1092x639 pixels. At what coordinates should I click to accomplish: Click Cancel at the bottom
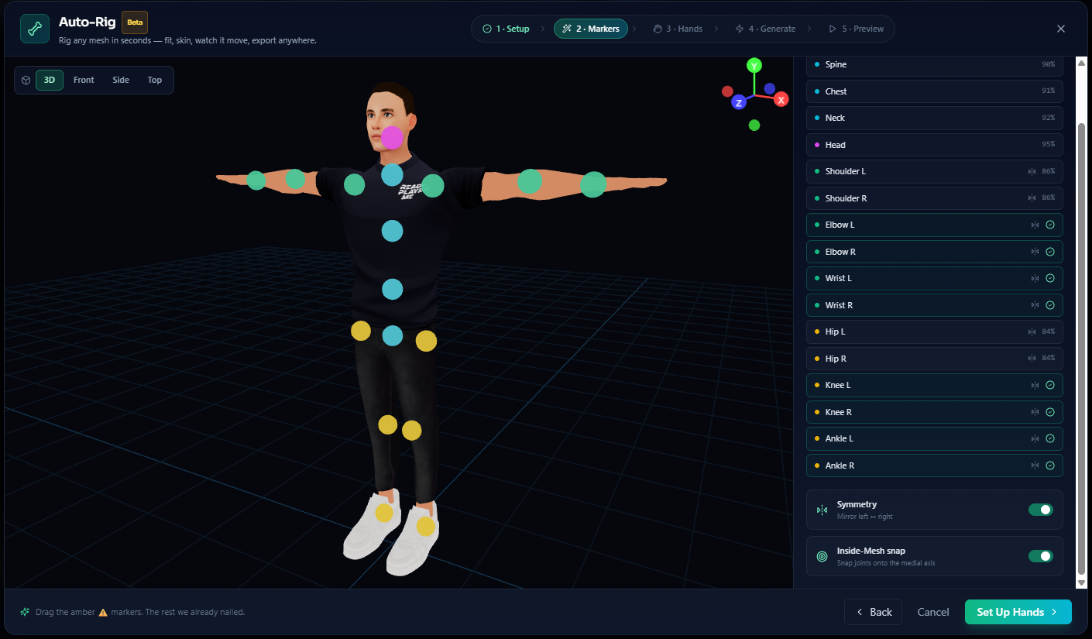(933, 612)
